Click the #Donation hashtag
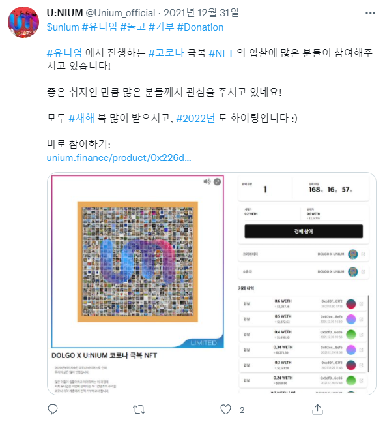This screenshot has width=385, height=422. tap(200, 27)
